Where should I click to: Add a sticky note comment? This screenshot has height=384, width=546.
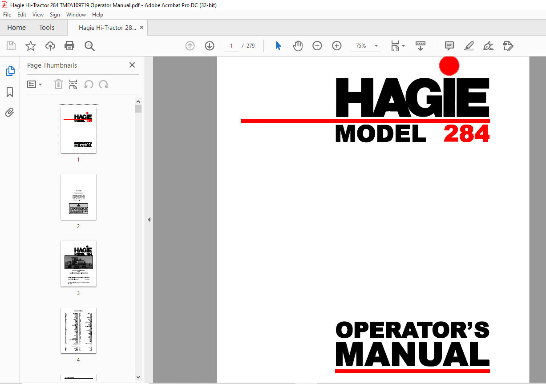point(449,46)
